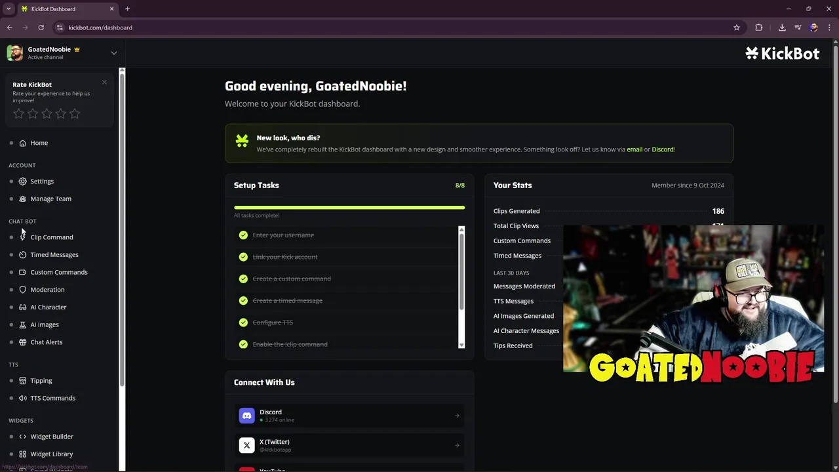Click the email link in the banner

[x=634, y=149]
